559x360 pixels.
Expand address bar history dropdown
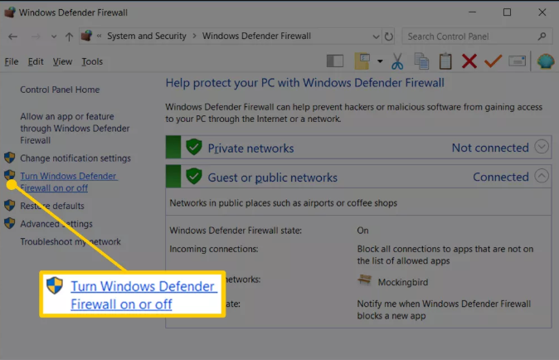click(x=376, y=36)
